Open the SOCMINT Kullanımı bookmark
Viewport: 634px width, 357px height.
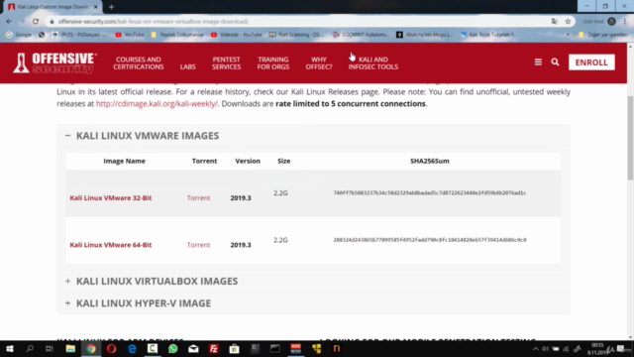point(361,35)
